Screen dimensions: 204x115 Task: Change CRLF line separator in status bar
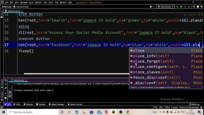[x=161, y=107]
